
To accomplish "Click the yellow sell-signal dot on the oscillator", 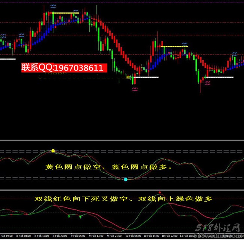I will pyautogui.click(x=53, y=151).
